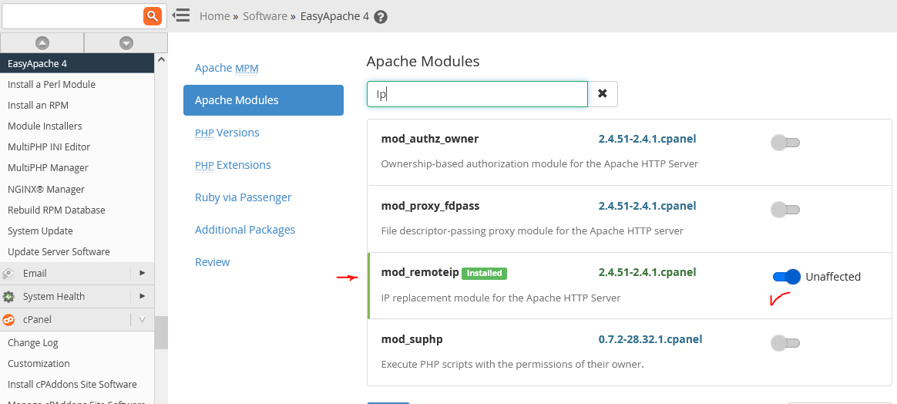Viewport: 897px width, 404px height.
Task: Open the EasyApache 4 help question icon
Action: pos(381,17)
